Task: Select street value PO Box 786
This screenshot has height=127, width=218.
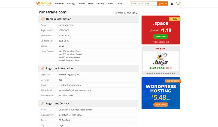Action: click(64, 120)
